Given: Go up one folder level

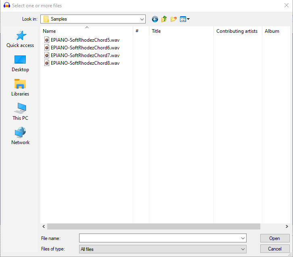Looking at the screenshot, I should pos(164,19).
